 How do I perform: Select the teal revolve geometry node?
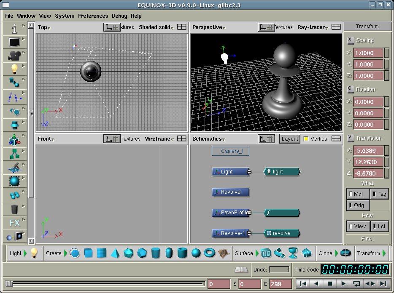pos(282,233)
